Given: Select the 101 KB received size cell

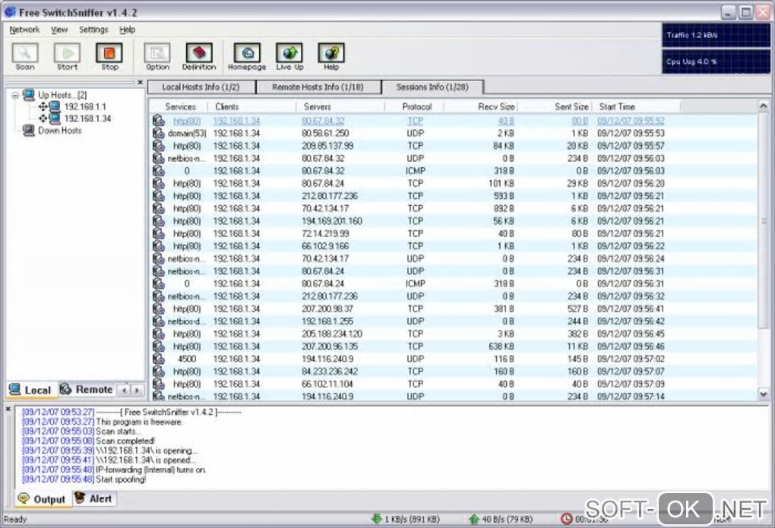Looking at the screenshot, I should 501,183.
